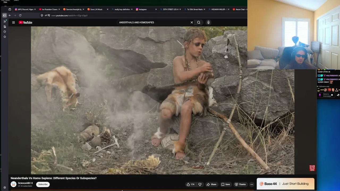Viewport: 340px width, 191px height.
Task: Click the webcam overlay of the streamer
Action: point(294,34)
